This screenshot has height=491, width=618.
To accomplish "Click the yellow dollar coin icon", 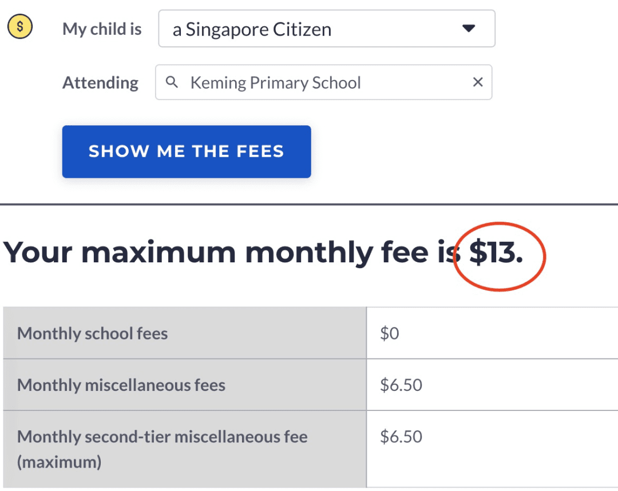I will coord(20,26).
